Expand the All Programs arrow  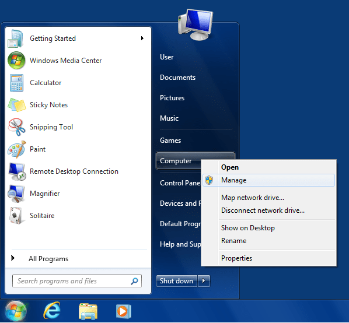tap(13, 258)
